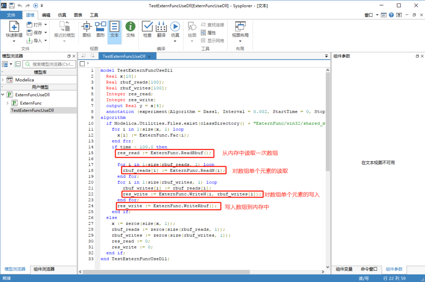Select the 编辑 ribbon tab
This screenshot has height=282, width=425.
click(x=46, y=15)
